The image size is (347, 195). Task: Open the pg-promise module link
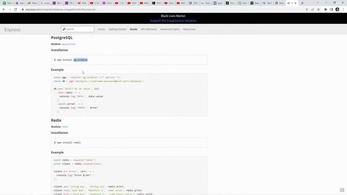(x=69, y=44)
